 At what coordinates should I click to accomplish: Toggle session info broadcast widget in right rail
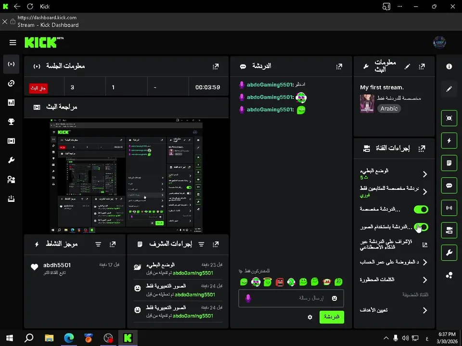pos(449,208)
